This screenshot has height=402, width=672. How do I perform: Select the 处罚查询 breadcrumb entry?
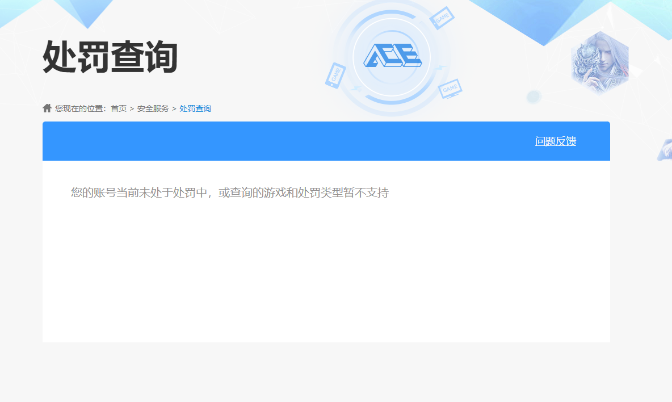click(194, 108)
